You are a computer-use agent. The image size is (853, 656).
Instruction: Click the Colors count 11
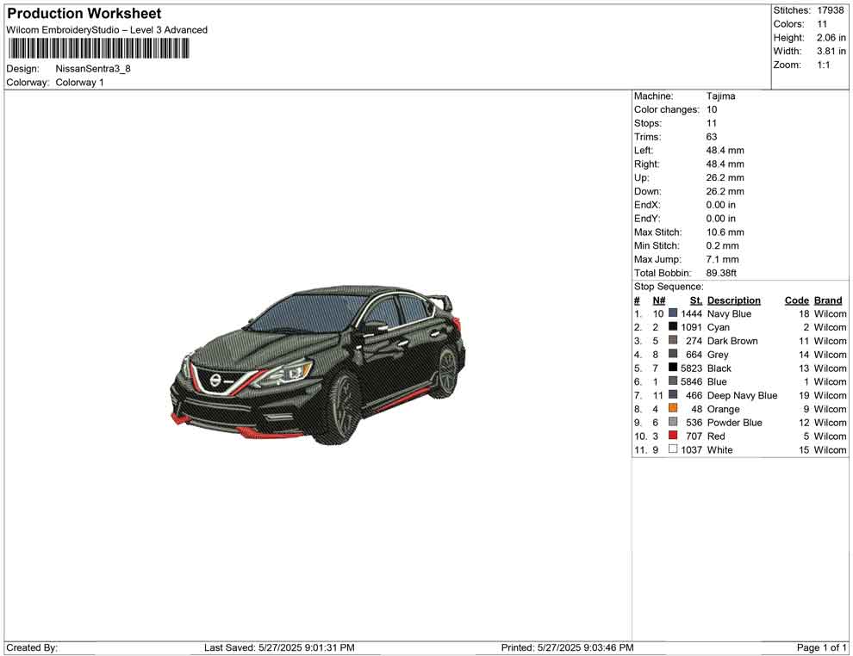[x=822, y=24]
